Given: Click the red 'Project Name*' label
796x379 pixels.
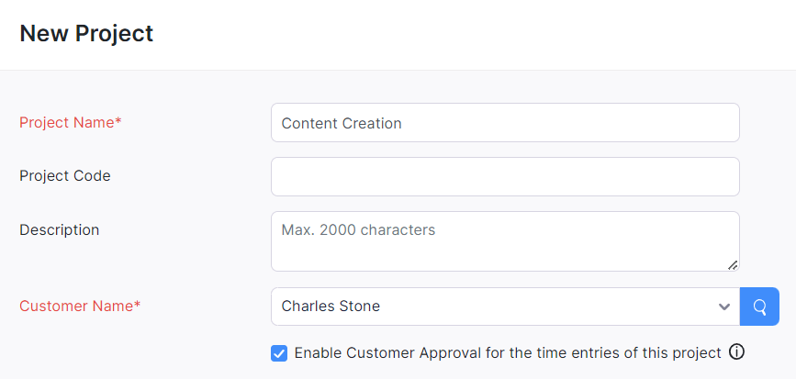Looking at the screenshot, I should click(66, 123).
